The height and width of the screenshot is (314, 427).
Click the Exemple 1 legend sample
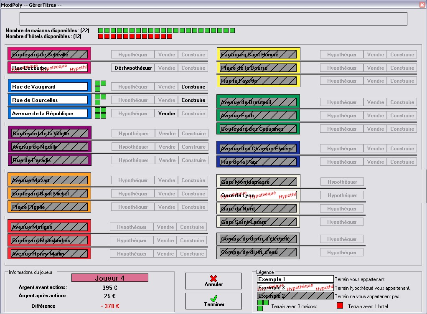click(x=295, y=279)
